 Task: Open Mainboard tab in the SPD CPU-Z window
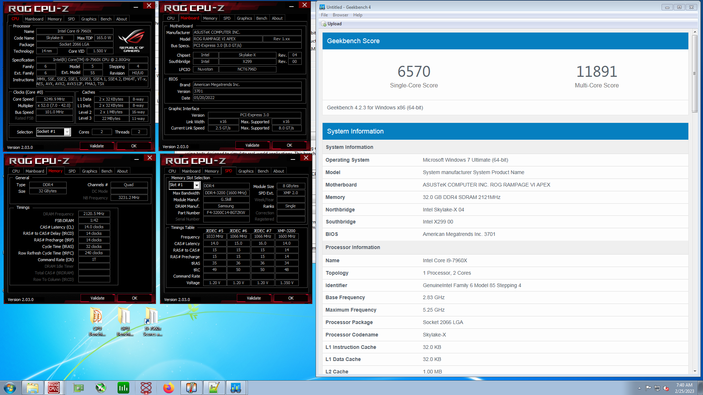click(x=191, y=171)
